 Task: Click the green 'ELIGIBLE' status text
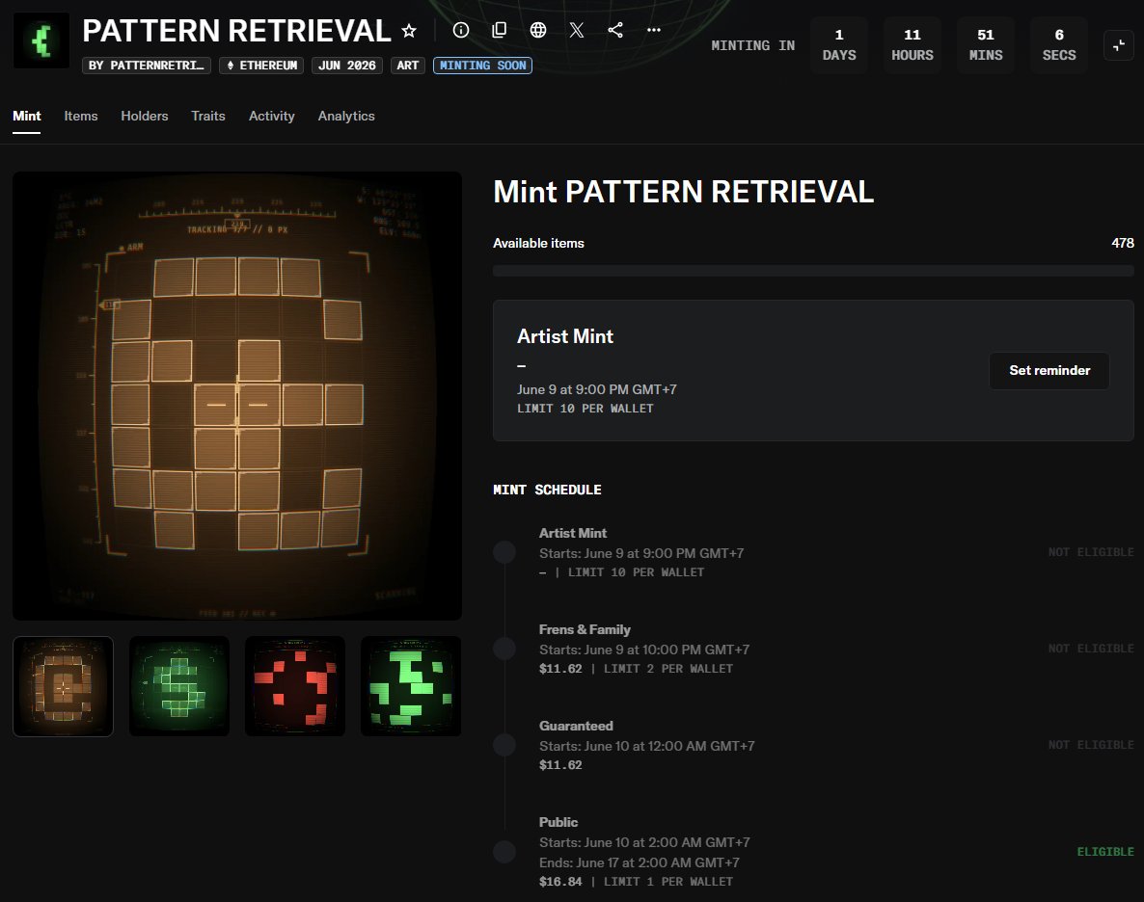(1105, 852)
